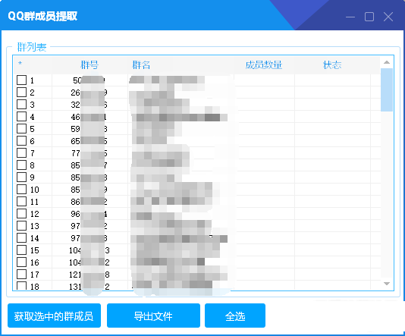405x336 pixels.
Task: Tick the checkbox for row 11
Action: [21, 202]
